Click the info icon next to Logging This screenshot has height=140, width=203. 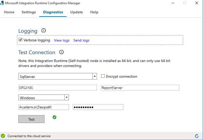[44, 31]
